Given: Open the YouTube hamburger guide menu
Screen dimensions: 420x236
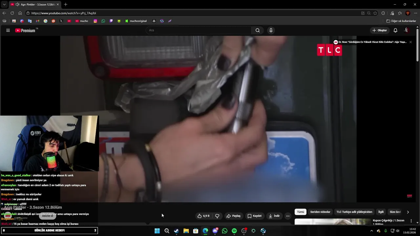Looking at the screenshot, I should point(8,30).
